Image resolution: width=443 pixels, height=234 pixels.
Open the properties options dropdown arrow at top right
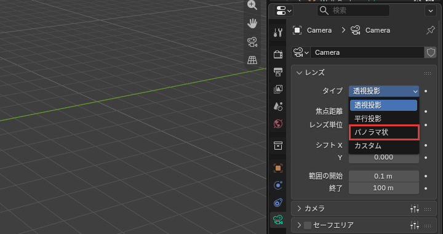[x=431, y=10]
